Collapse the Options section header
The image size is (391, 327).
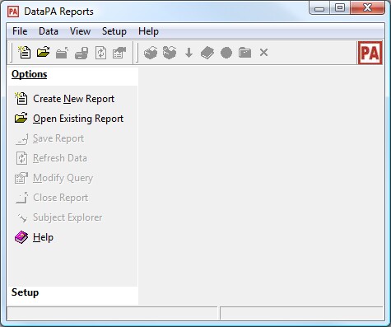[30, 74]
